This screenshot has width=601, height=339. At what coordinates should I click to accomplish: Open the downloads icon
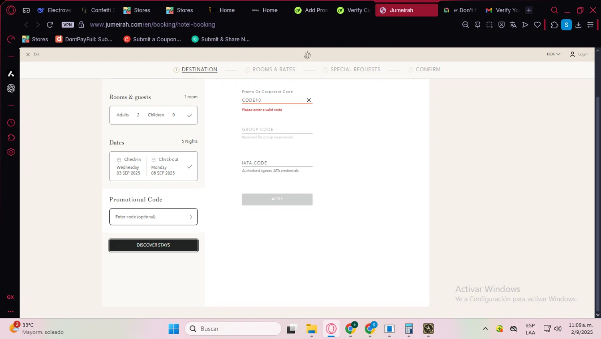[x=579, y=25]
